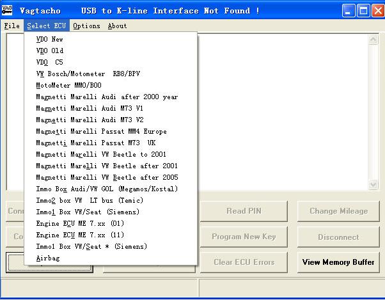Open the About menu
Screen dimensions: 385x300
(x=118, y=26)
